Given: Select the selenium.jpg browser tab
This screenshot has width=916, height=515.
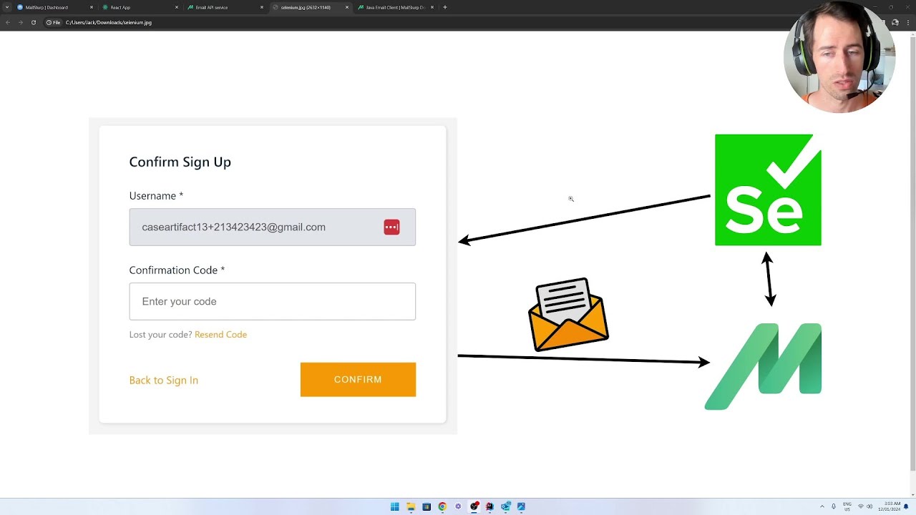Looking at the screenshot, I should click(x=309, y=7).
